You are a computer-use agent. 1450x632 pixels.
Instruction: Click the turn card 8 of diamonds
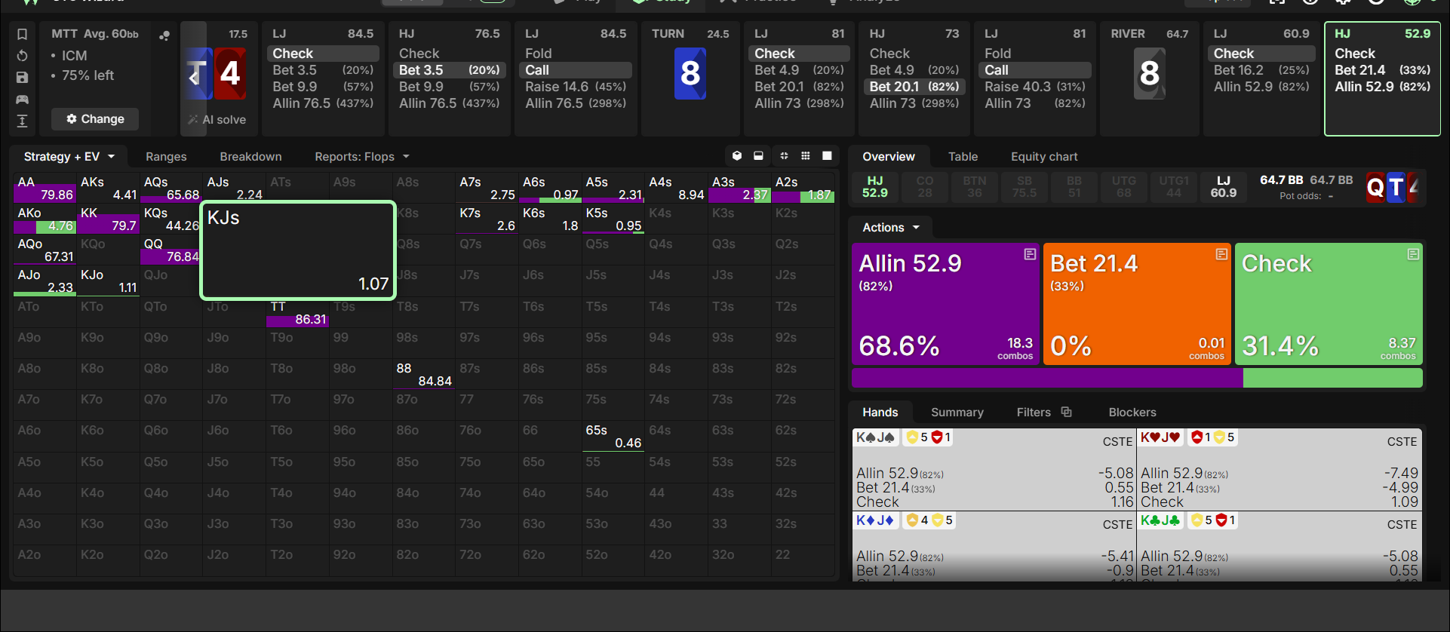point(690,74)
